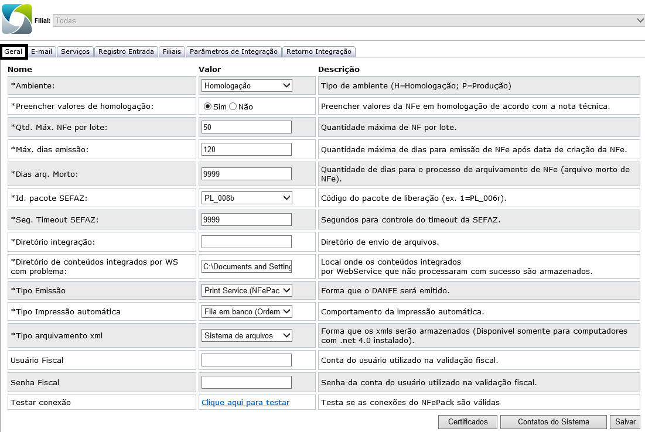Expand the Tipo Emissão dropdown
Image resolution: width=645 pixels, height=432 pixels.
246,290
